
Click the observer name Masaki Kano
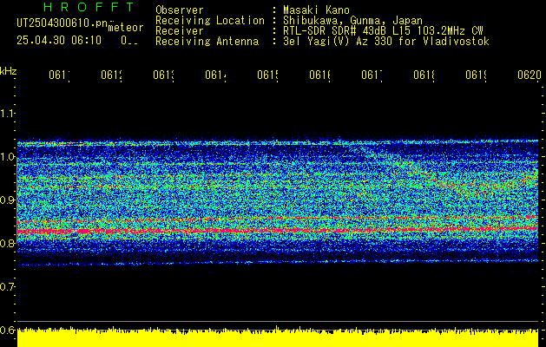[x=316, y=10]
